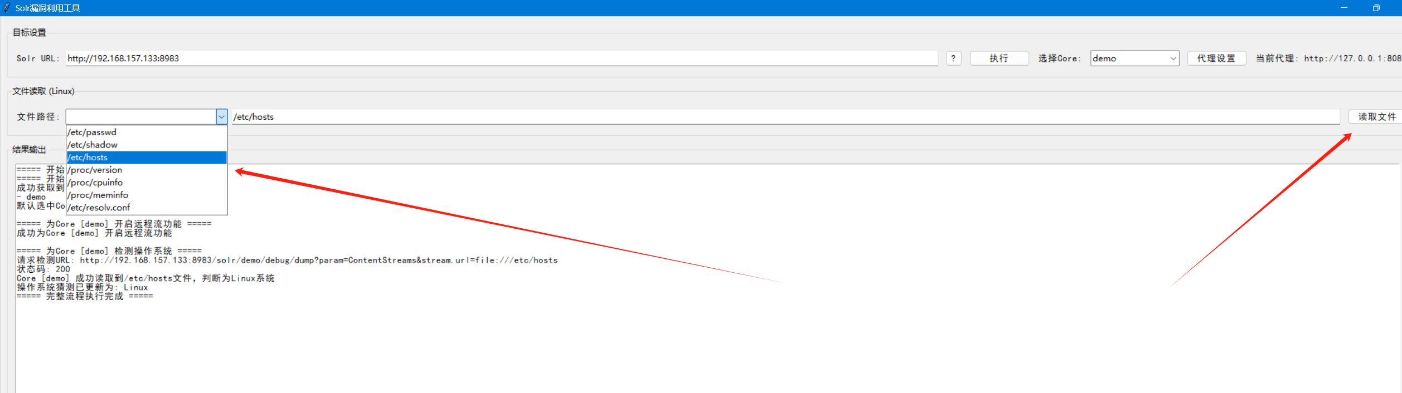Restore the Solr tool window size
The width and height of the screenshot is (1402, 393).
pyautogui.click(x=1376, y=8)
